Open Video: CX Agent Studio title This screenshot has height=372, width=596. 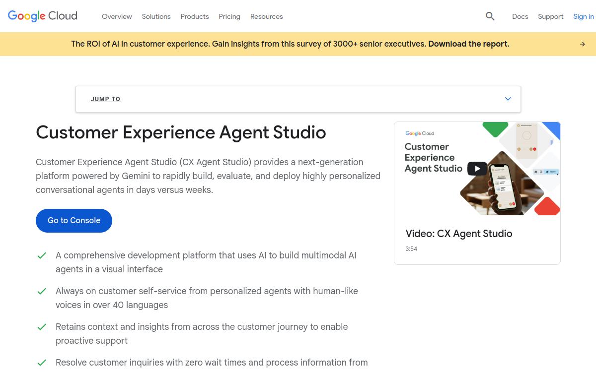point(459,234)
